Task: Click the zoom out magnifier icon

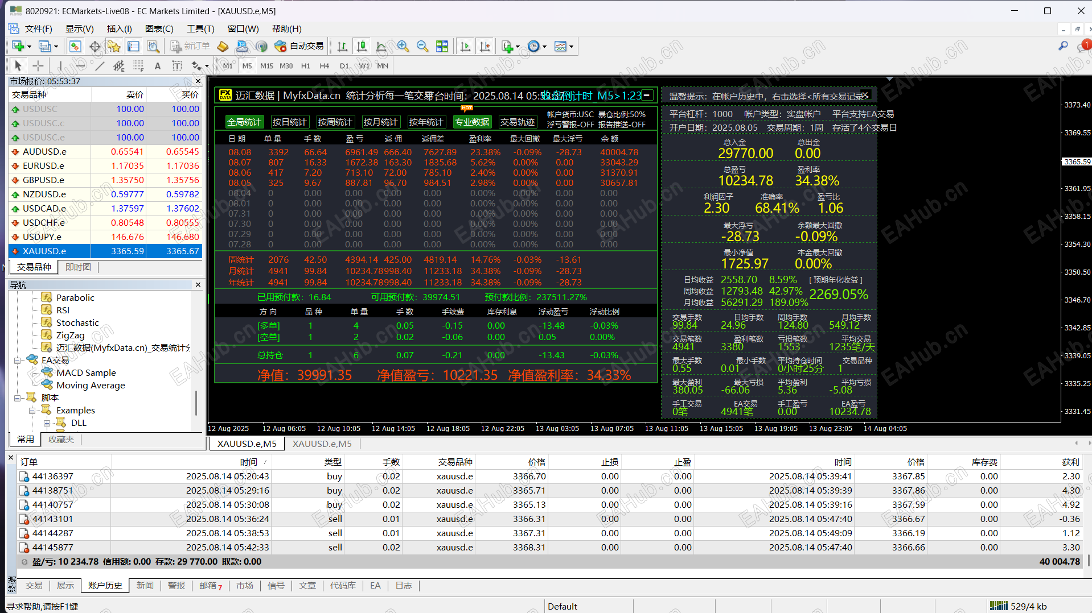Action: coord(422,47)
